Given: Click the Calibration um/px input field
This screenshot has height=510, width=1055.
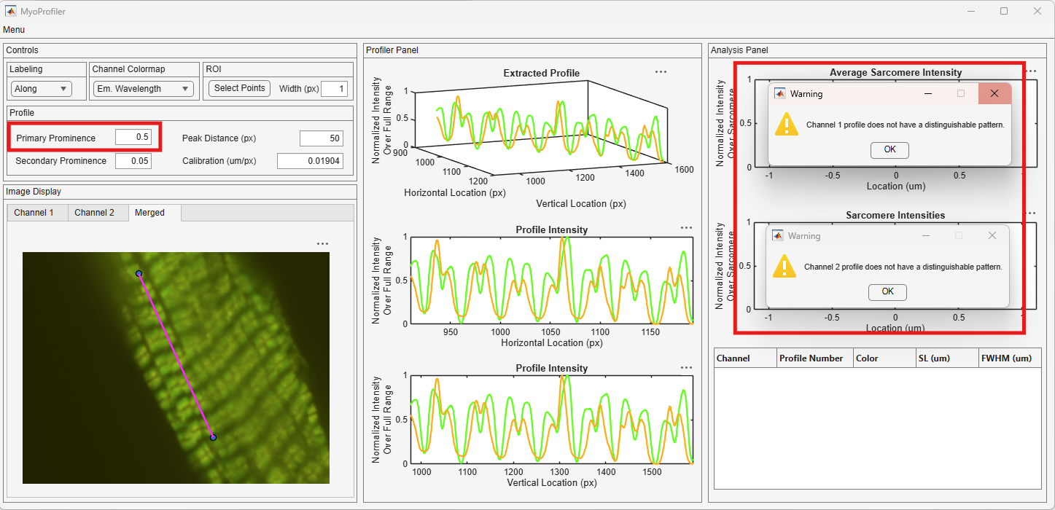Looking at the screenshot, I should click(310, 161).
